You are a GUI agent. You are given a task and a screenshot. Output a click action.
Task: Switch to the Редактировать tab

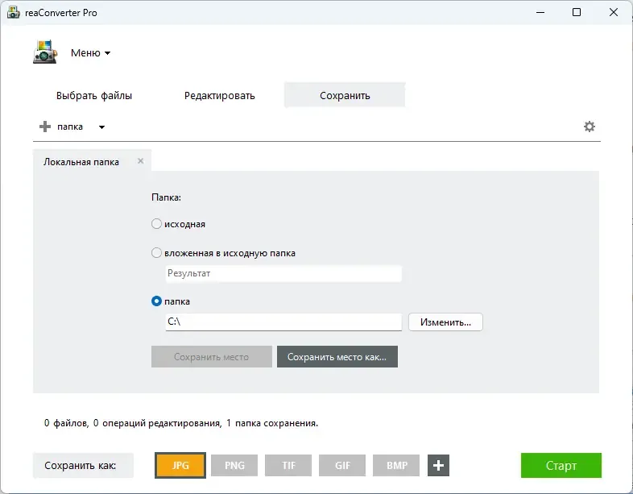pyautogui.click(x=220, y=96)
